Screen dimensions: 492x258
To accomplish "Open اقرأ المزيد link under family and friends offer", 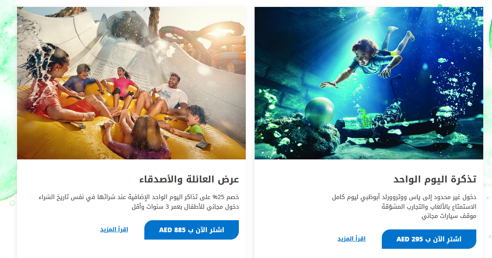I will click(114, 229).
